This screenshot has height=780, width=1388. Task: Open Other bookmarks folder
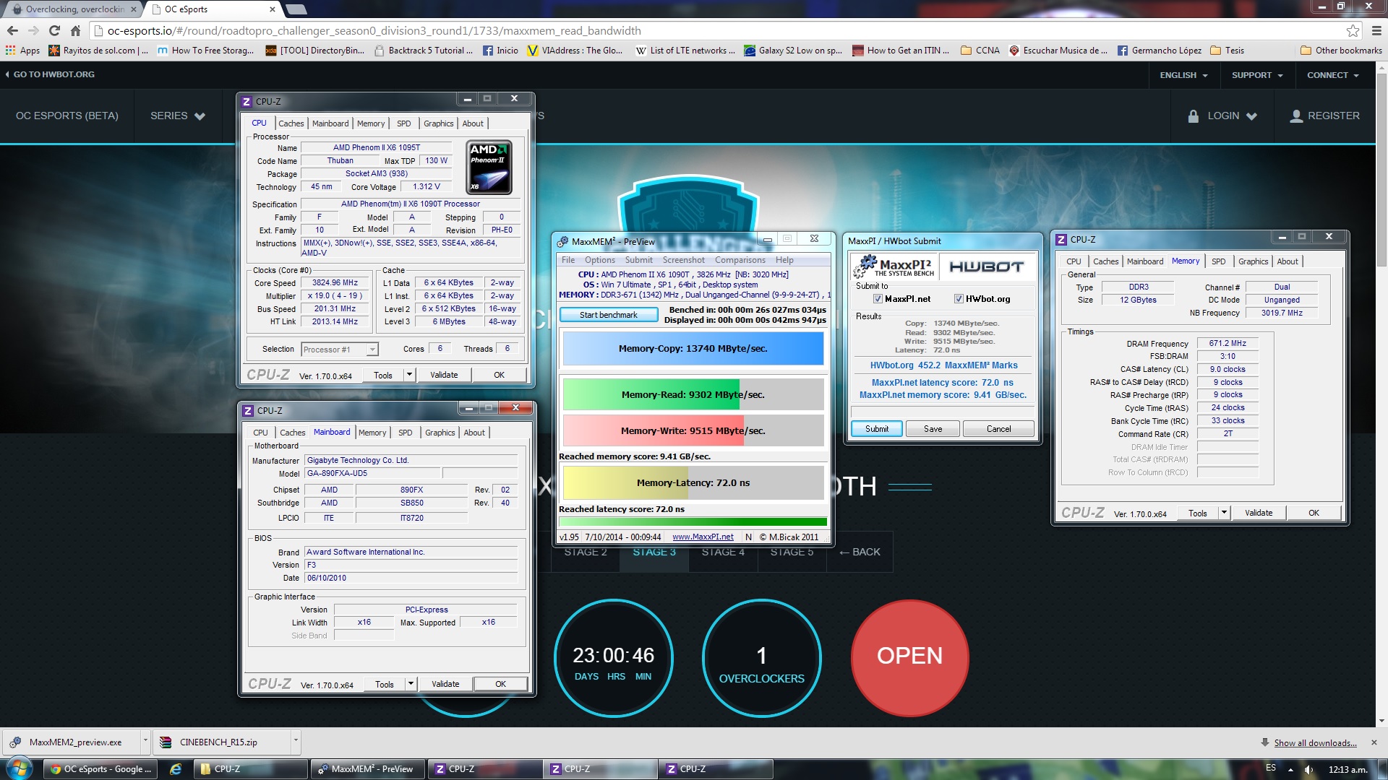tap(1341, 51)
